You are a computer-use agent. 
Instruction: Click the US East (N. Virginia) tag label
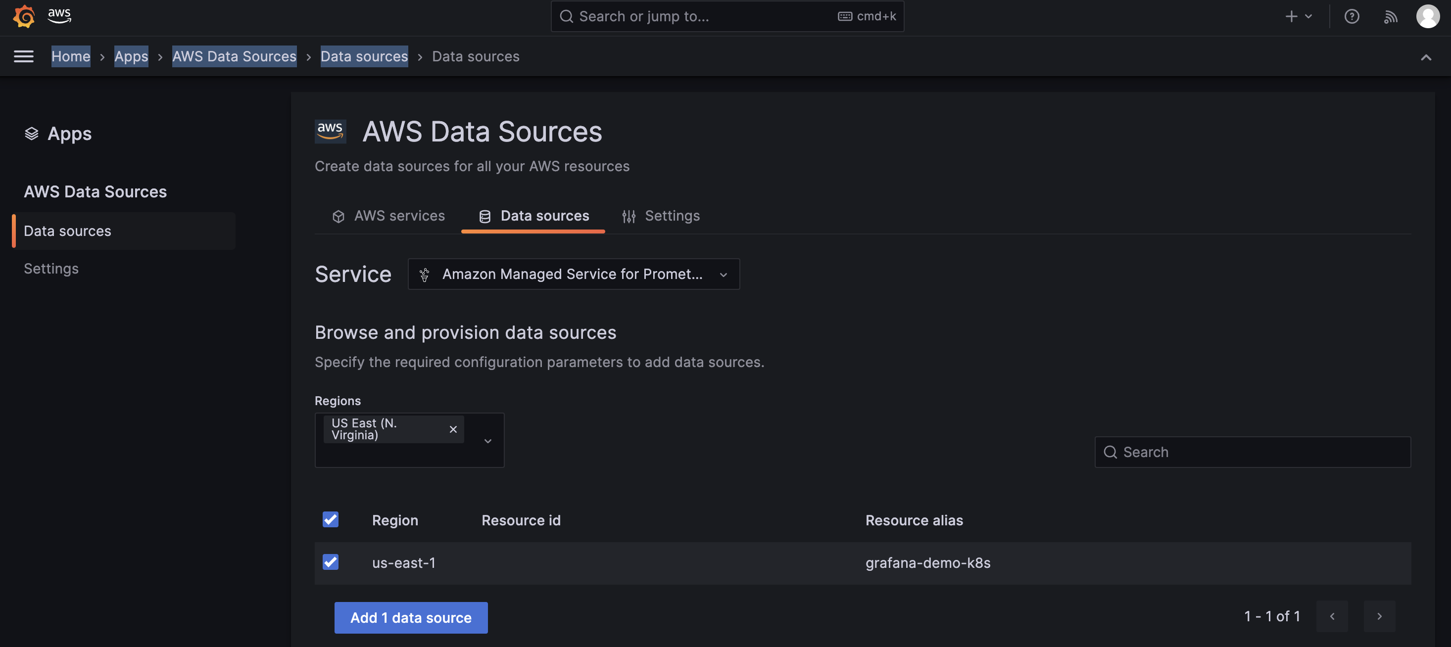(x=364, y=429)
